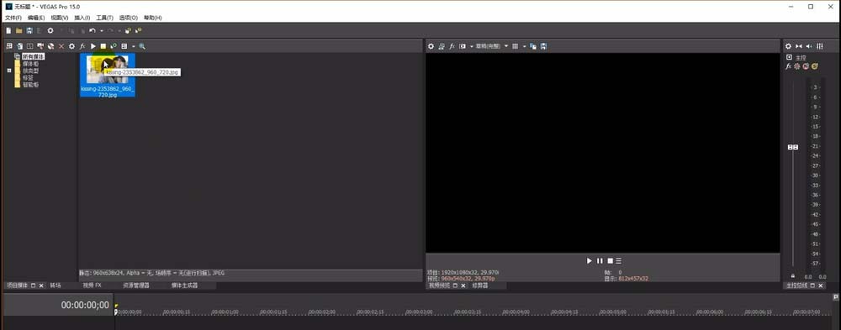The image size is (841, 330).
Task: Select the 智能柜 folder in media tree
Action: 30,84
